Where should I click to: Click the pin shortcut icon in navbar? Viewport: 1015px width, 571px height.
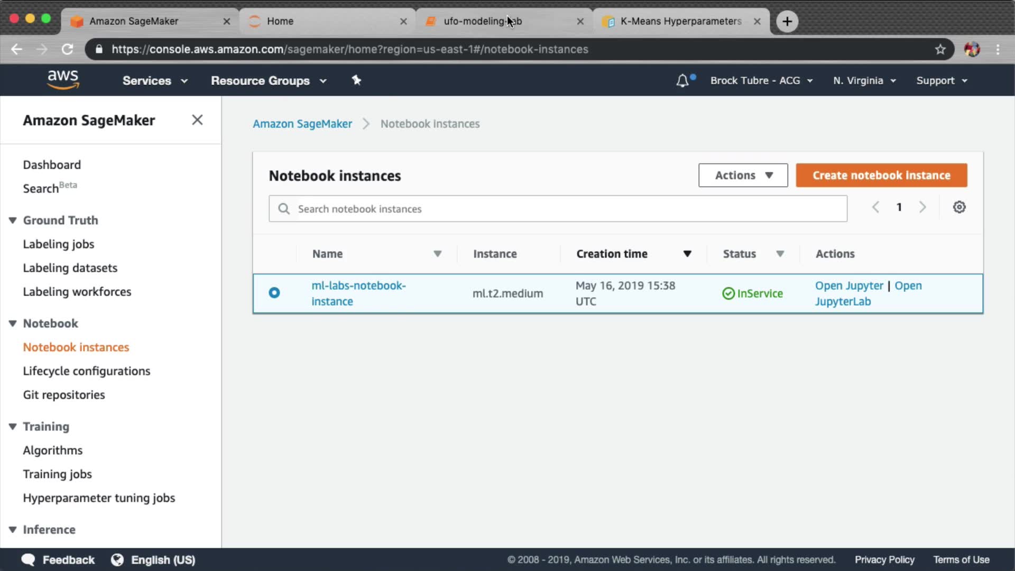coord(356,80)
